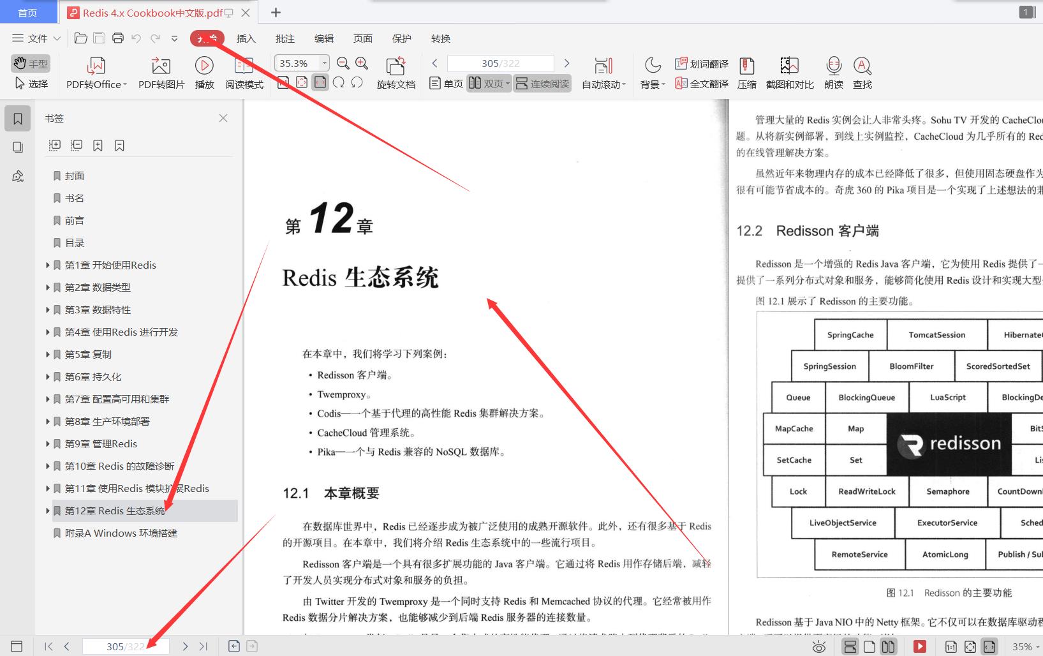This screenshot has width=1043, height=656.
Task: Switch to 首页 home tab
Action: pyautogui.click(x=27, y=13)
